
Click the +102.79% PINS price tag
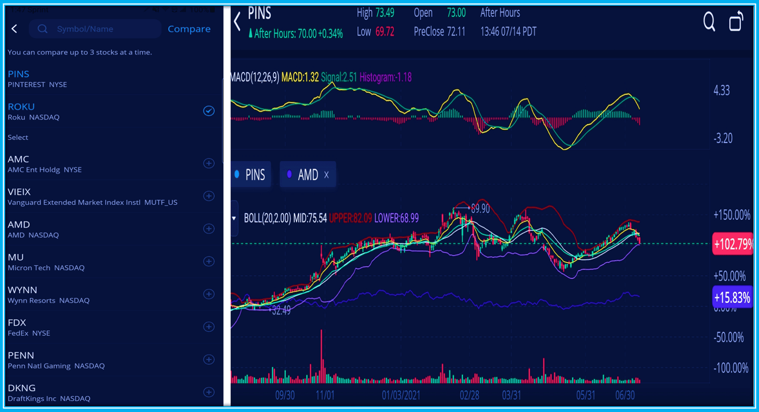tap(733, 244)
